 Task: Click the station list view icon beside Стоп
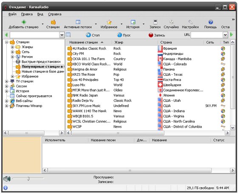coord(68,35)
